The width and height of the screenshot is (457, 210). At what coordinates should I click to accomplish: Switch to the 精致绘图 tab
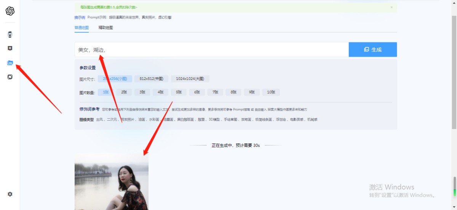tap(106, 28)
